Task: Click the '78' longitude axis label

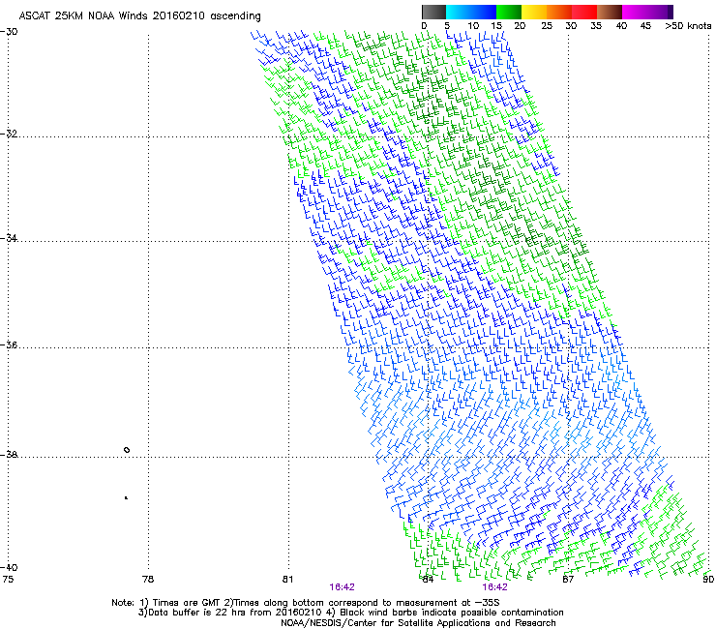Action: tap(148, 580)
